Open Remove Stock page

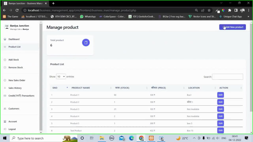(x=15, y=67)
